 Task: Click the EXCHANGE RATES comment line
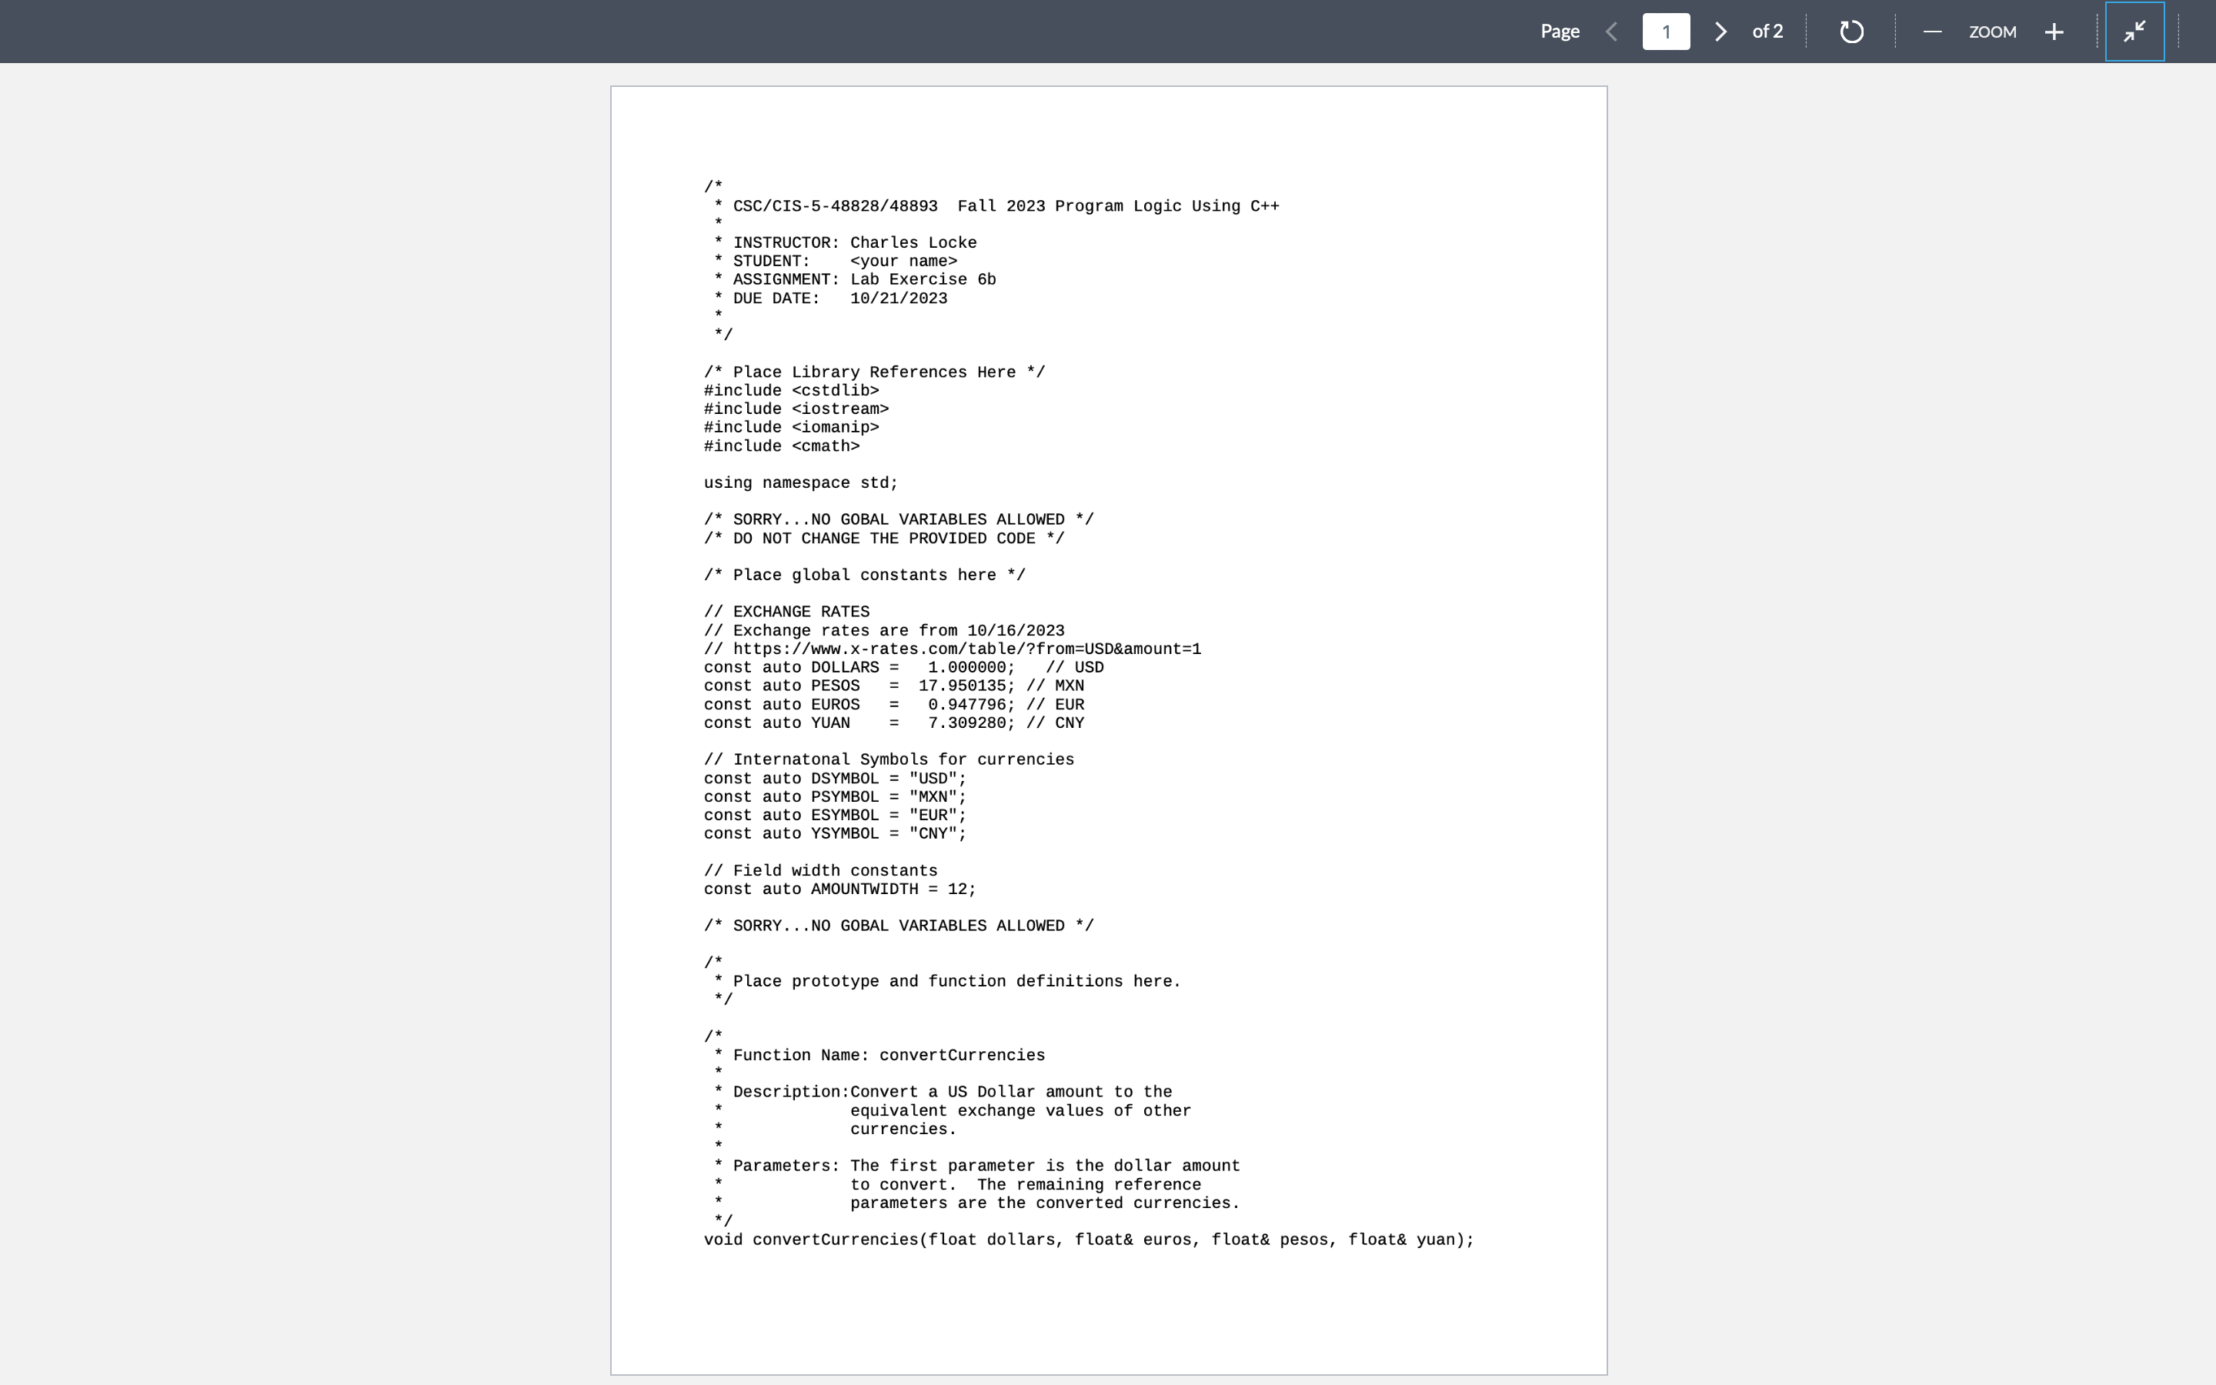click(x=786, y=611)
